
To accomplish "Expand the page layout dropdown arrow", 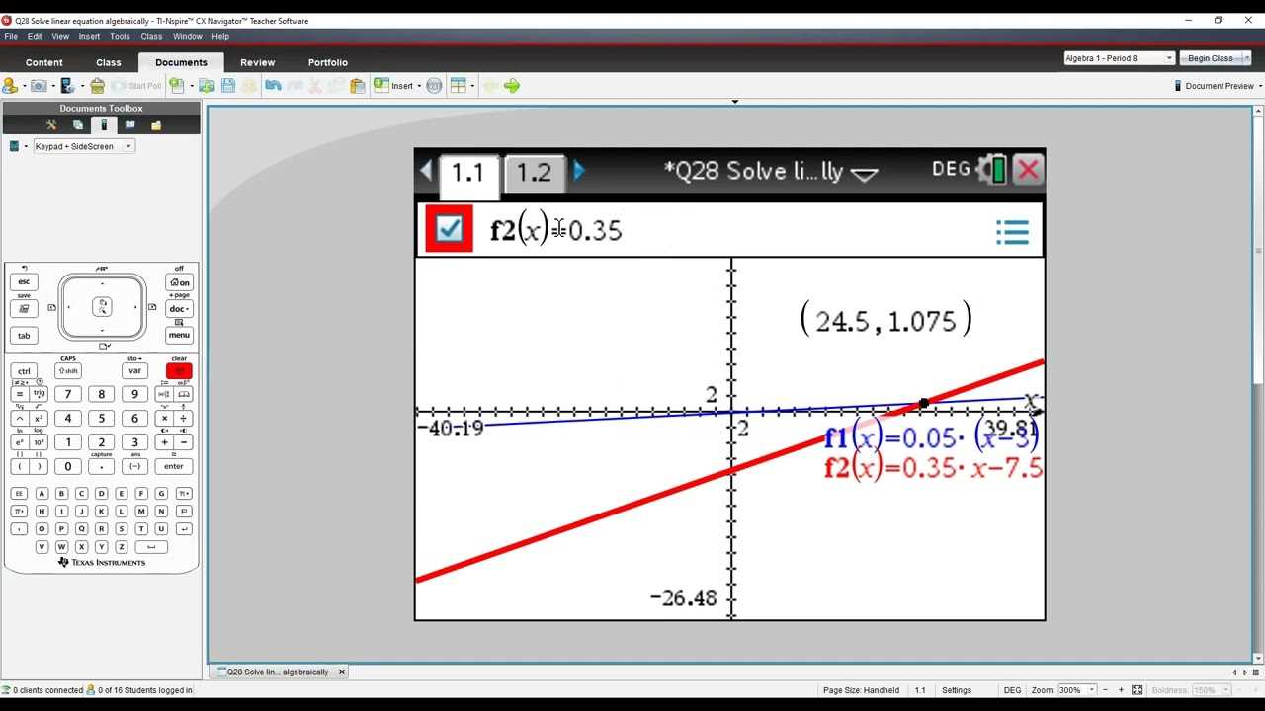I will click(x=472, y=86).
